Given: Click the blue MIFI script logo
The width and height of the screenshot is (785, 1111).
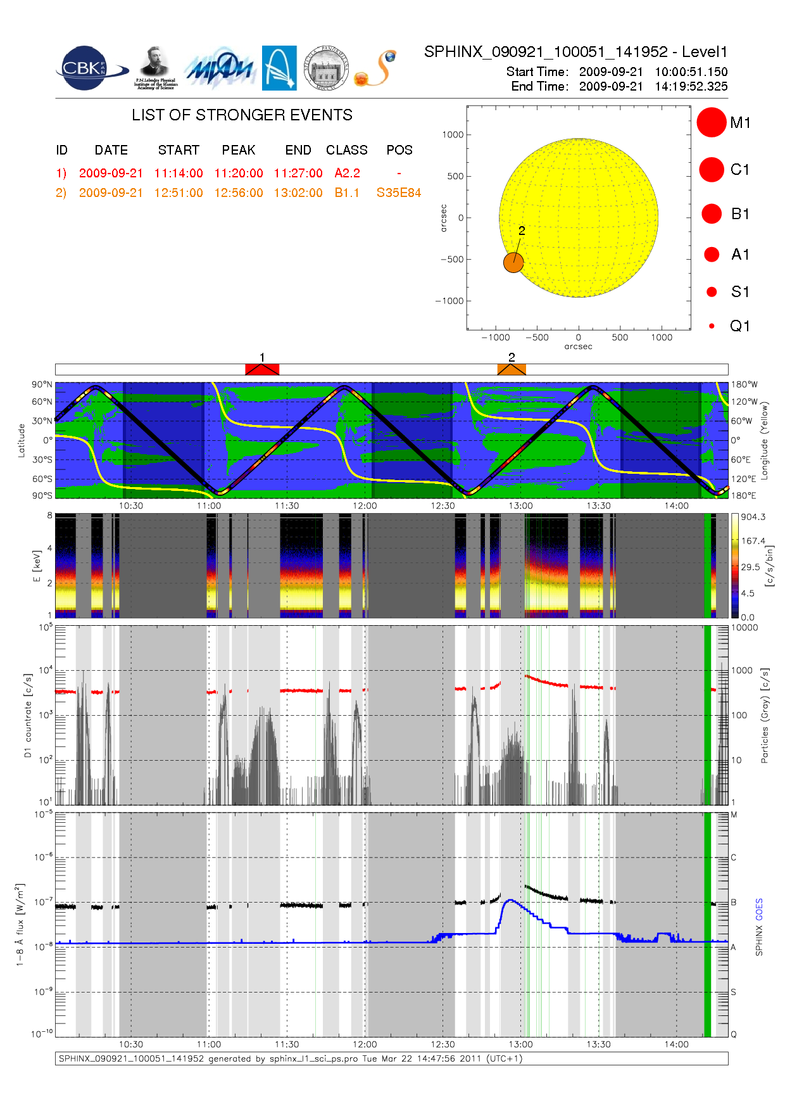Looking at the screenshot, I should point(220,68).
